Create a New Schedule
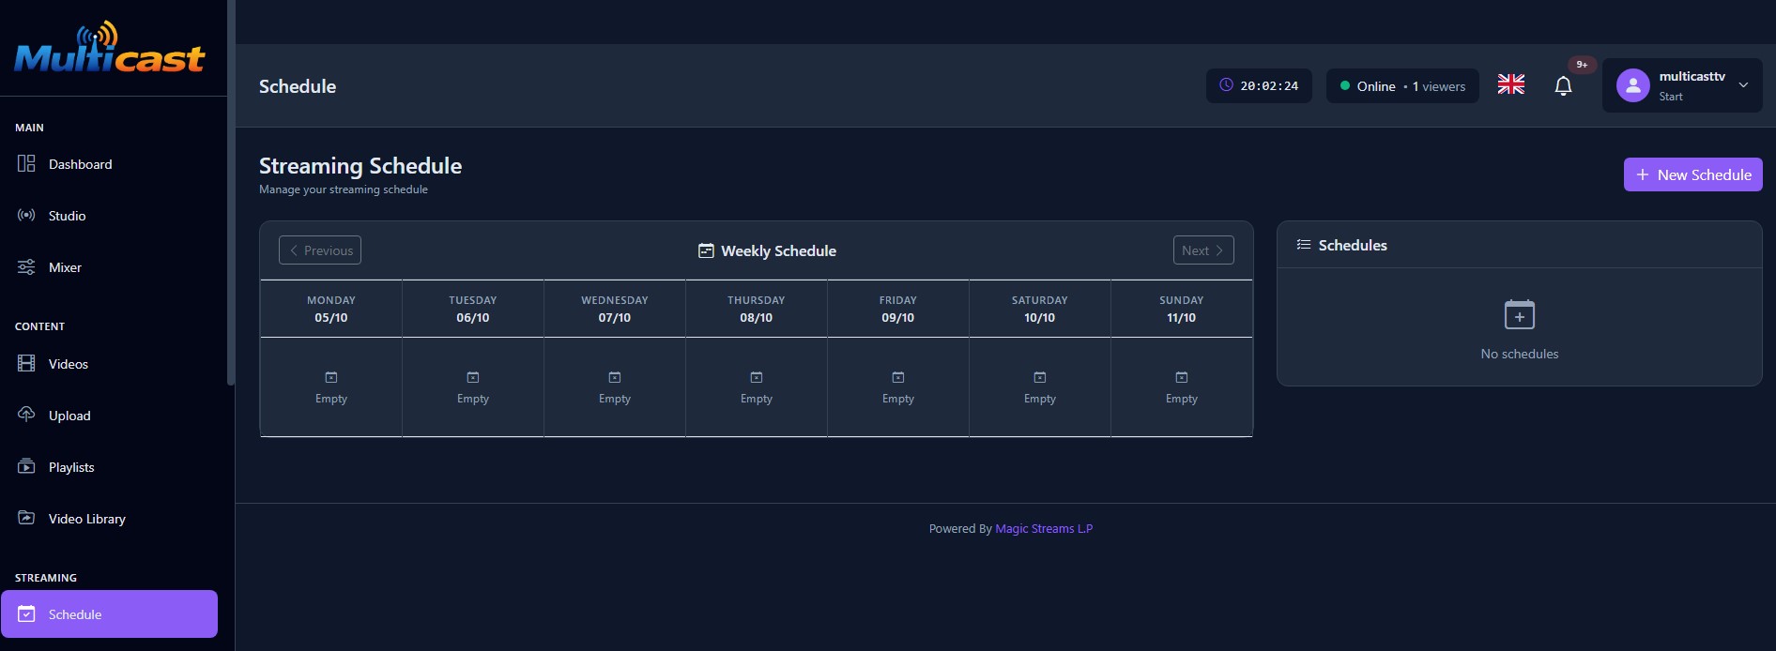1776x651 pixels. [x=1693, y=174]
